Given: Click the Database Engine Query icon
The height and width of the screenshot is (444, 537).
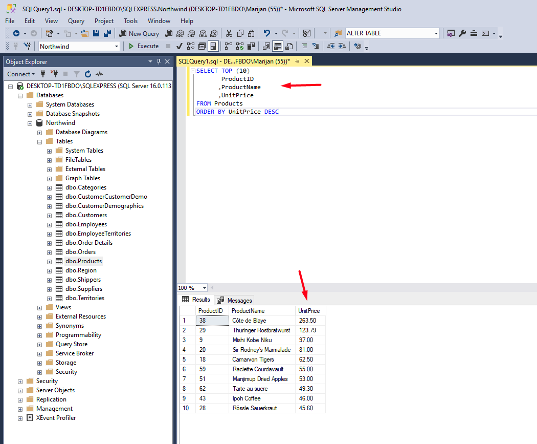Looking at the screenshot, I should point(169,33).
